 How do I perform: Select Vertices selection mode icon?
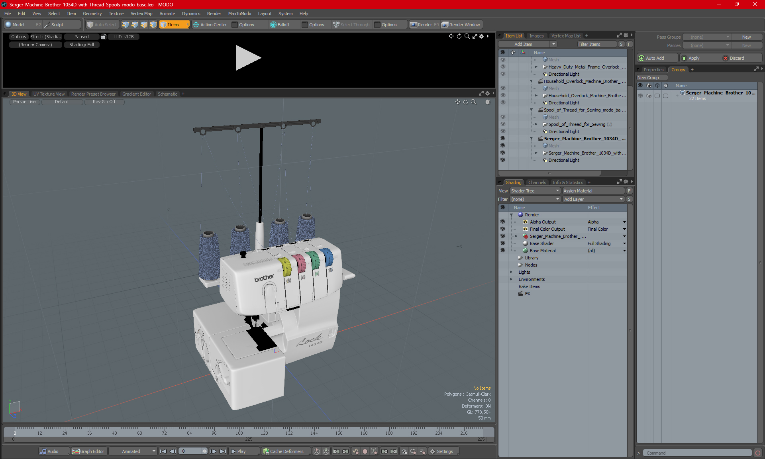tap(126, 25)
